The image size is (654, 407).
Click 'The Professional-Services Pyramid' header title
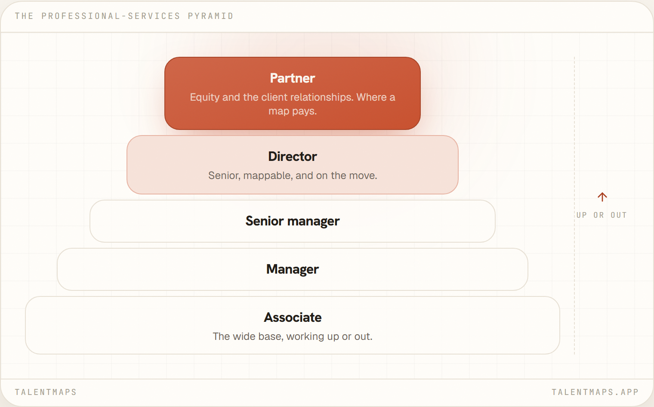pyautogui.click(x=124, y=16)
